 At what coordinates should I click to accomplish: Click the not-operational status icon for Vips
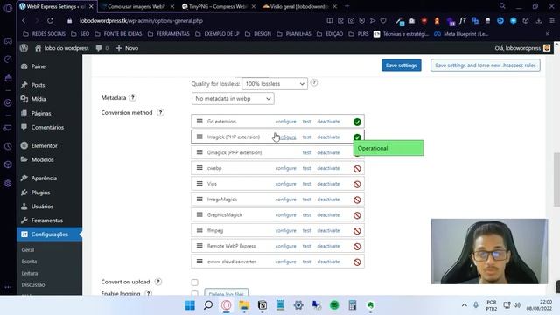[x=357, y=185]
